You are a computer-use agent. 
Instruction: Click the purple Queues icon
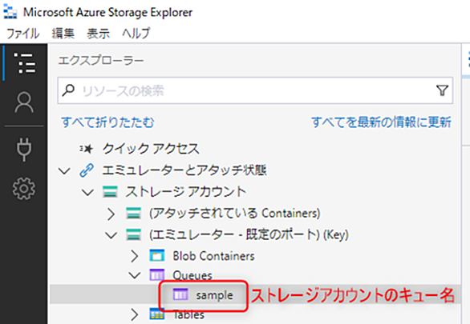coord(157,274)
